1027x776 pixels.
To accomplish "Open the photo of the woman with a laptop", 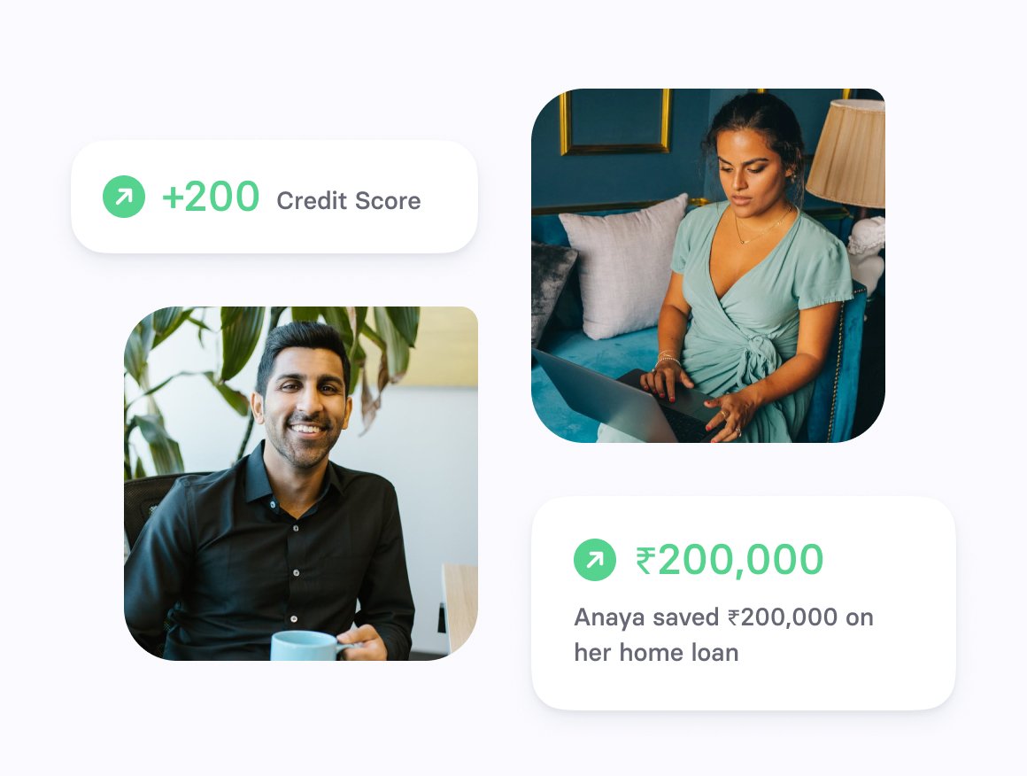I will click(708, 266).
